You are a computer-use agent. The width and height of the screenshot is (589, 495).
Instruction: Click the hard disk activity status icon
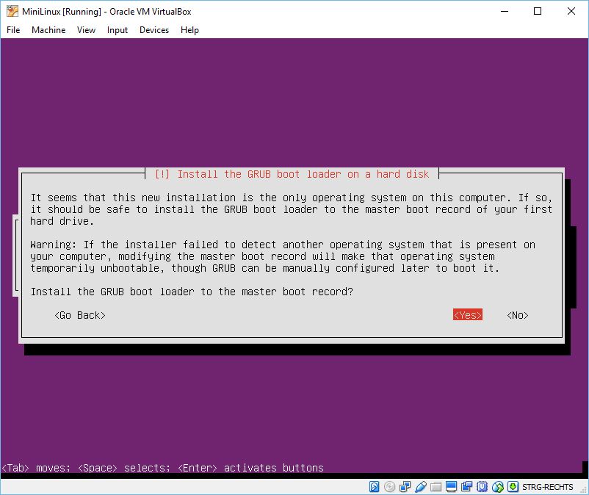(375, 487)
